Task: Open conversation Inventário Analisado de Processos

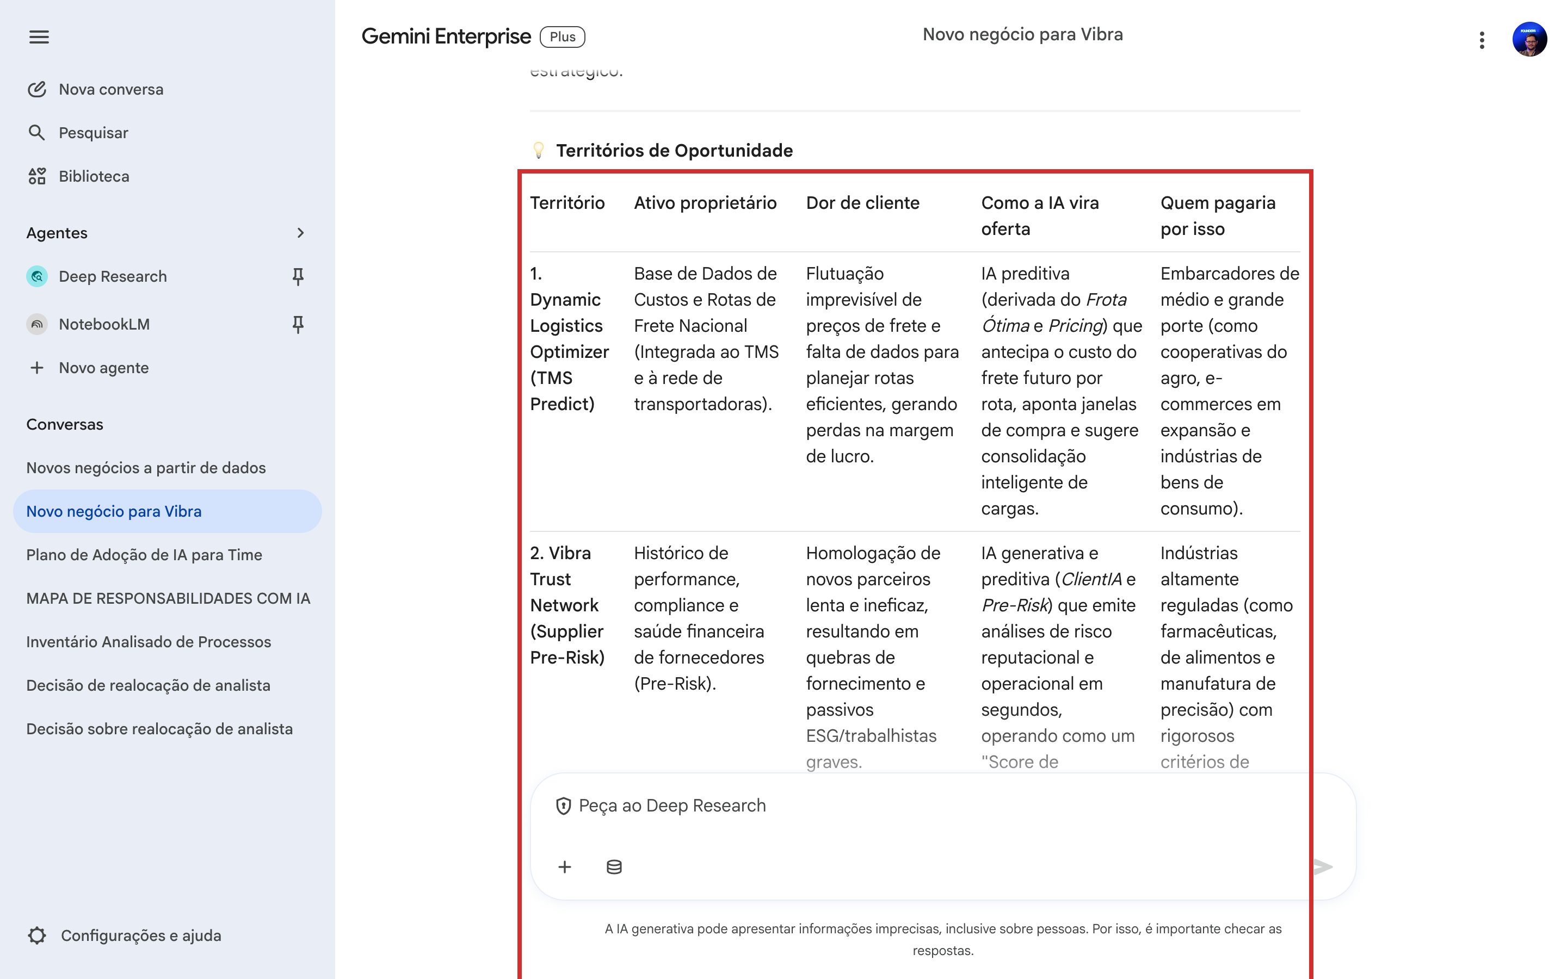Action: (x=149, y=642)
